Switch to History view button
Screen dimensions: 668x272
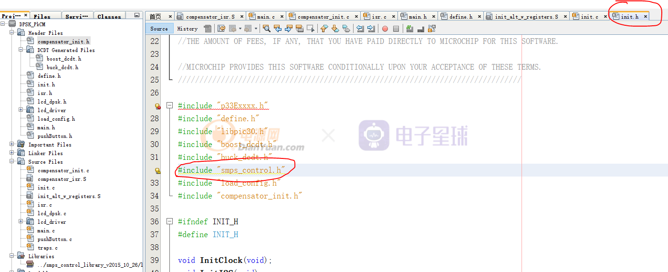tap(187, 29)
